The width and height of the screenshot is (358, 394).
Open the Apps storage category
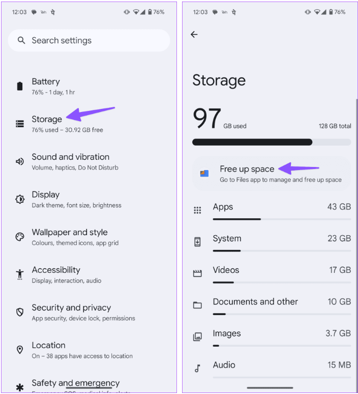point(272,210)
